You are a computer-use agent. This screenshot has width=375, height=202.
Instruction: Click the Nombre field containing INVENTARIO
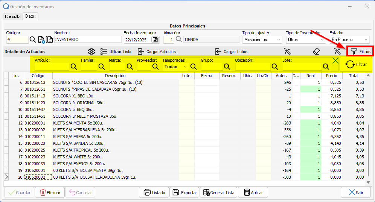(88, 39)
